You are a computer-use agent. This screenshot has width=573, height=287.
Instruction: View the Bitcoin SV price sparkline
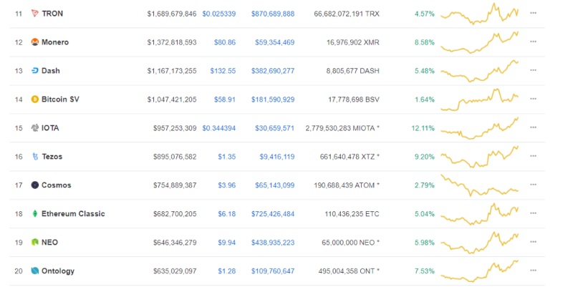[479, 99]
